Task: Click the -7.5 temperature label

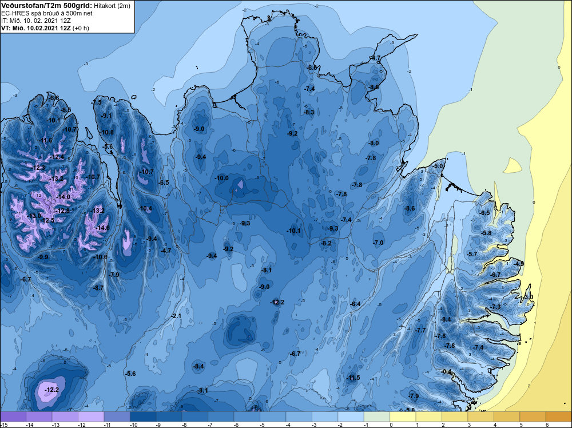Action: tap(96, 102)
